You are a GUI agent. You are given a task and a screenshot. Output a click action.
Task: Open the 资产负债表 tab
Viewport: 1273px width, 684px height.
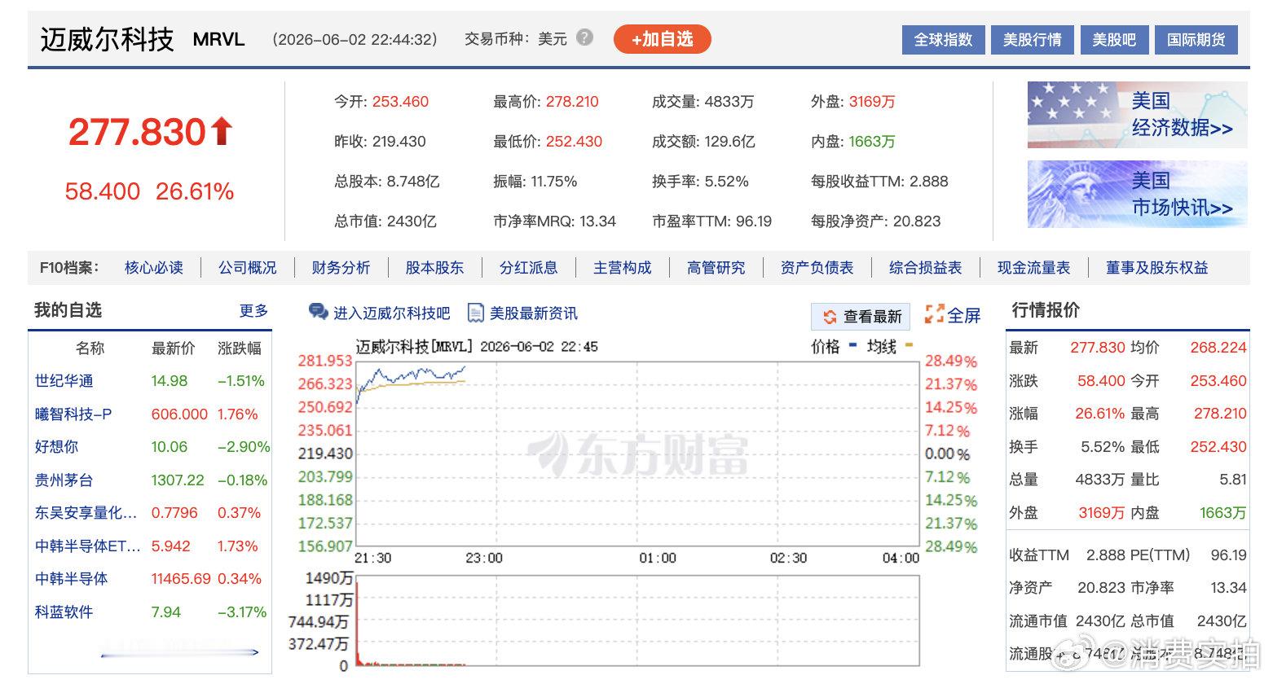(x=817, y=268)
